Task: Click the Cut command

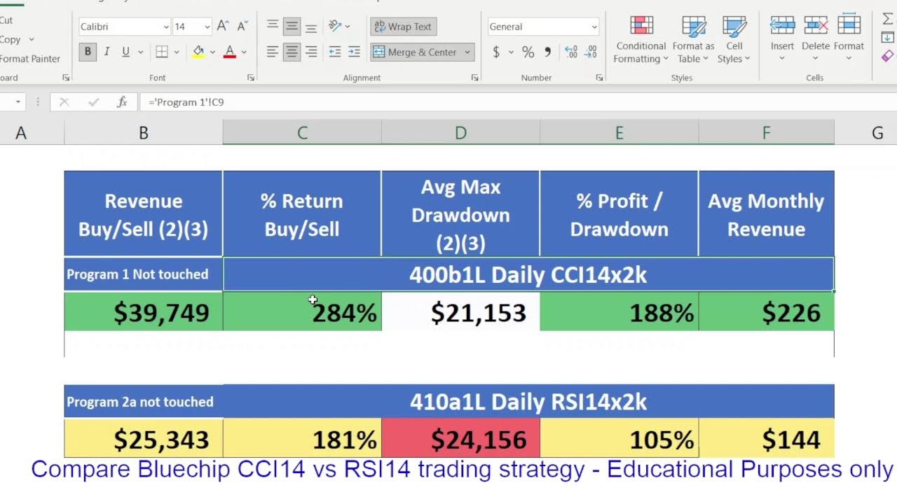Action: (6, 20)
